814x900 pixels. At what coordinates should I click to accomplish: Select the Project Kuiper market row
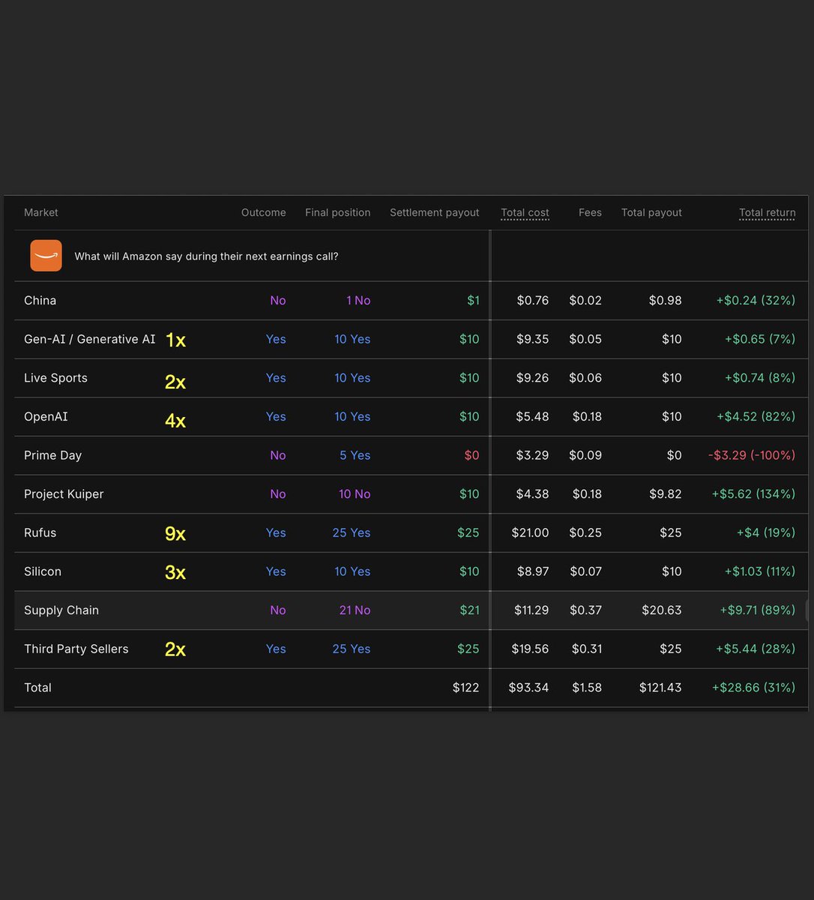(x=64, y=494)
